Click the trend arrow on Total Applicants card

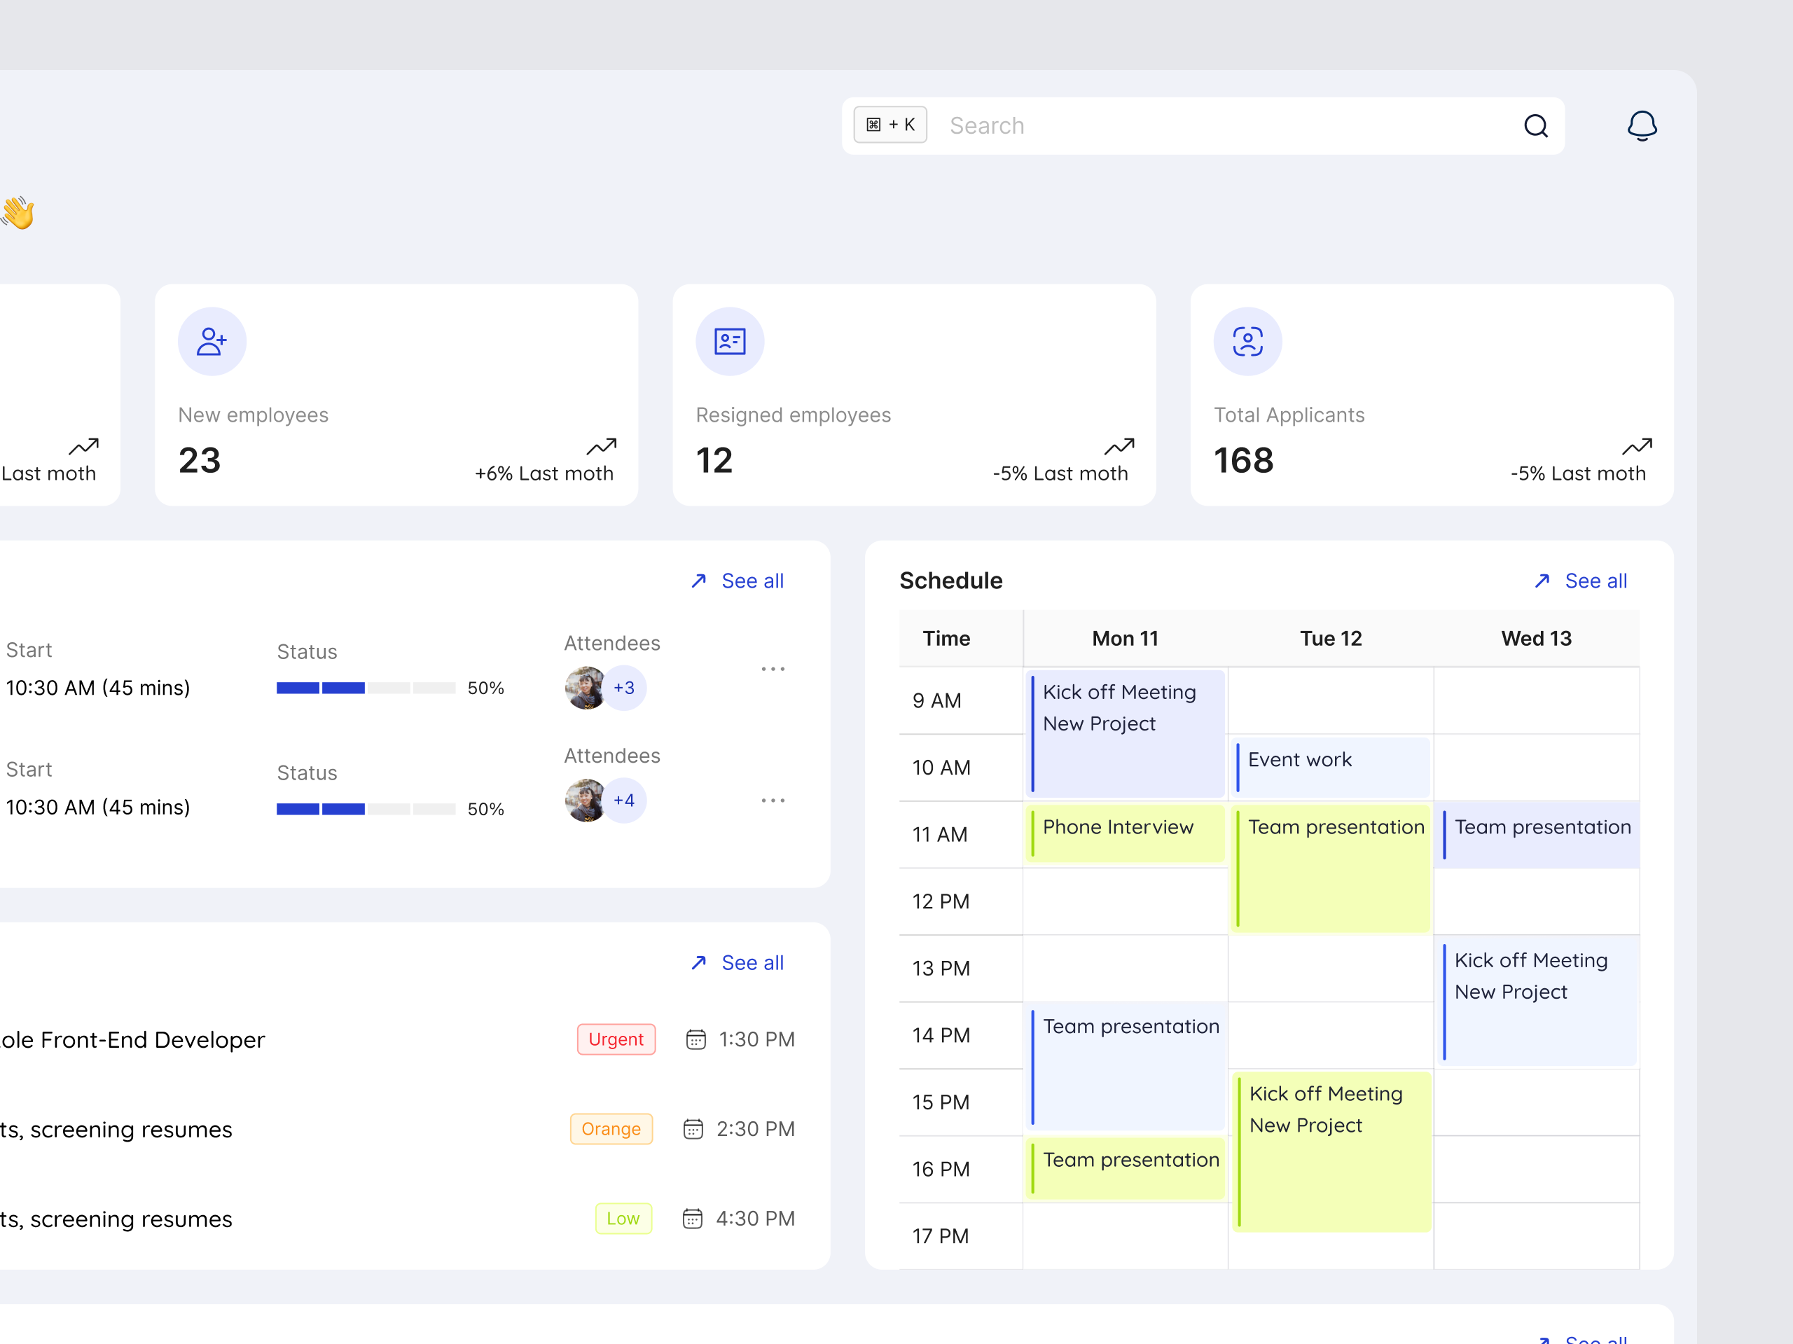point(1637,447)
